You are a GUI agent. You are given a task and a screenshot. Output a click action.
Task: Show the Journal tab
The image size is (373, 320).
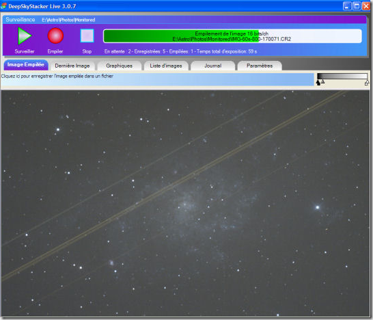tap(212, 66)
